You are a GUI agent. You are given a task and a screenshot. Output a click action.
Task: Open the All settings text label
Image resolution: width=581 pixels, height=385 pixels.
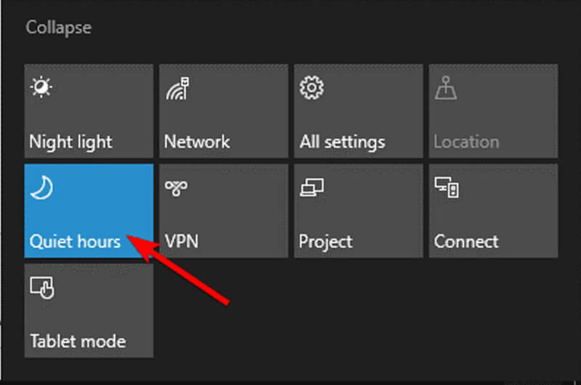pyautogui.click(x=342, y=142)
